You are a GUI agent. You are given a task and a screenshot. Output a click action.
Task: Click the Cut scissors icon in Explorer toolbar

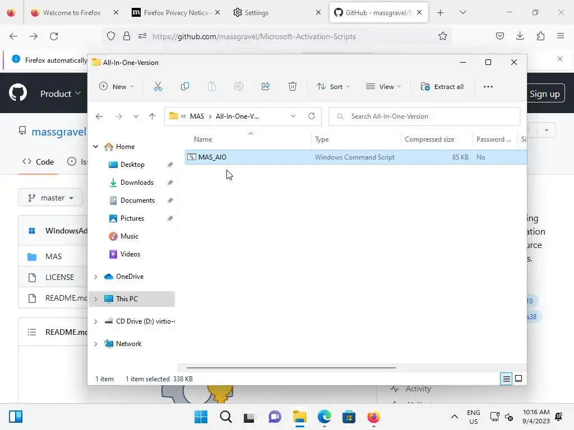[x=158, y=87]
